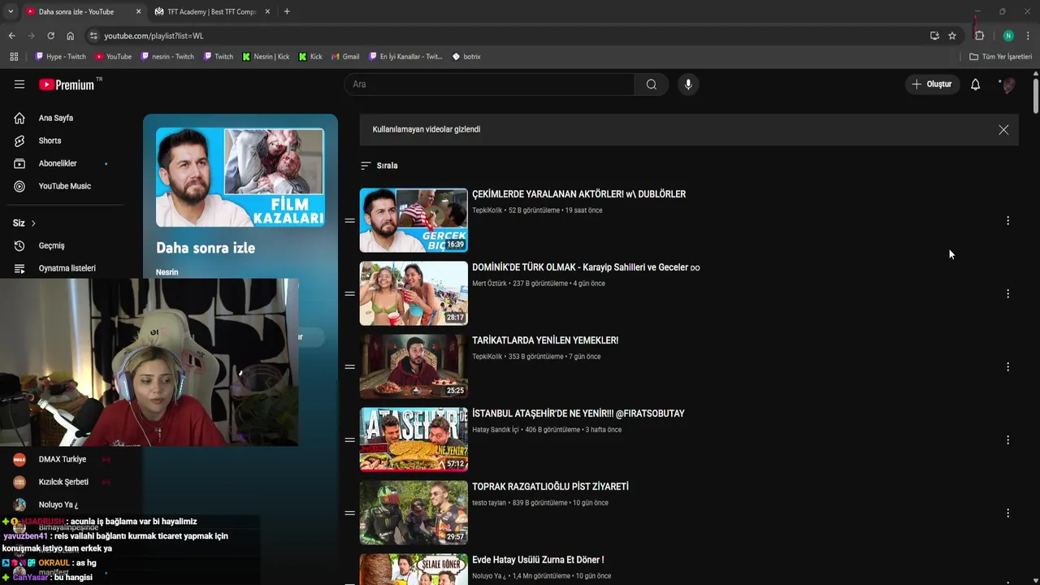Click the address bar URL

coord(154,36)
